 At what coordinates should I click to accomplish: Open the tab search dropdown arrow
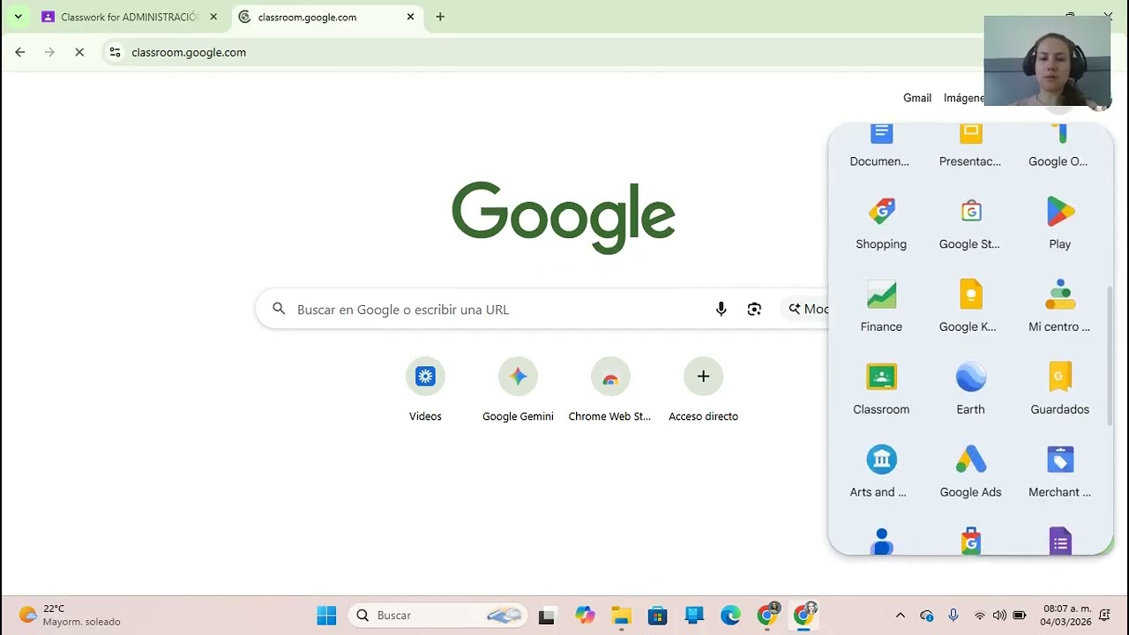(18, 17)
